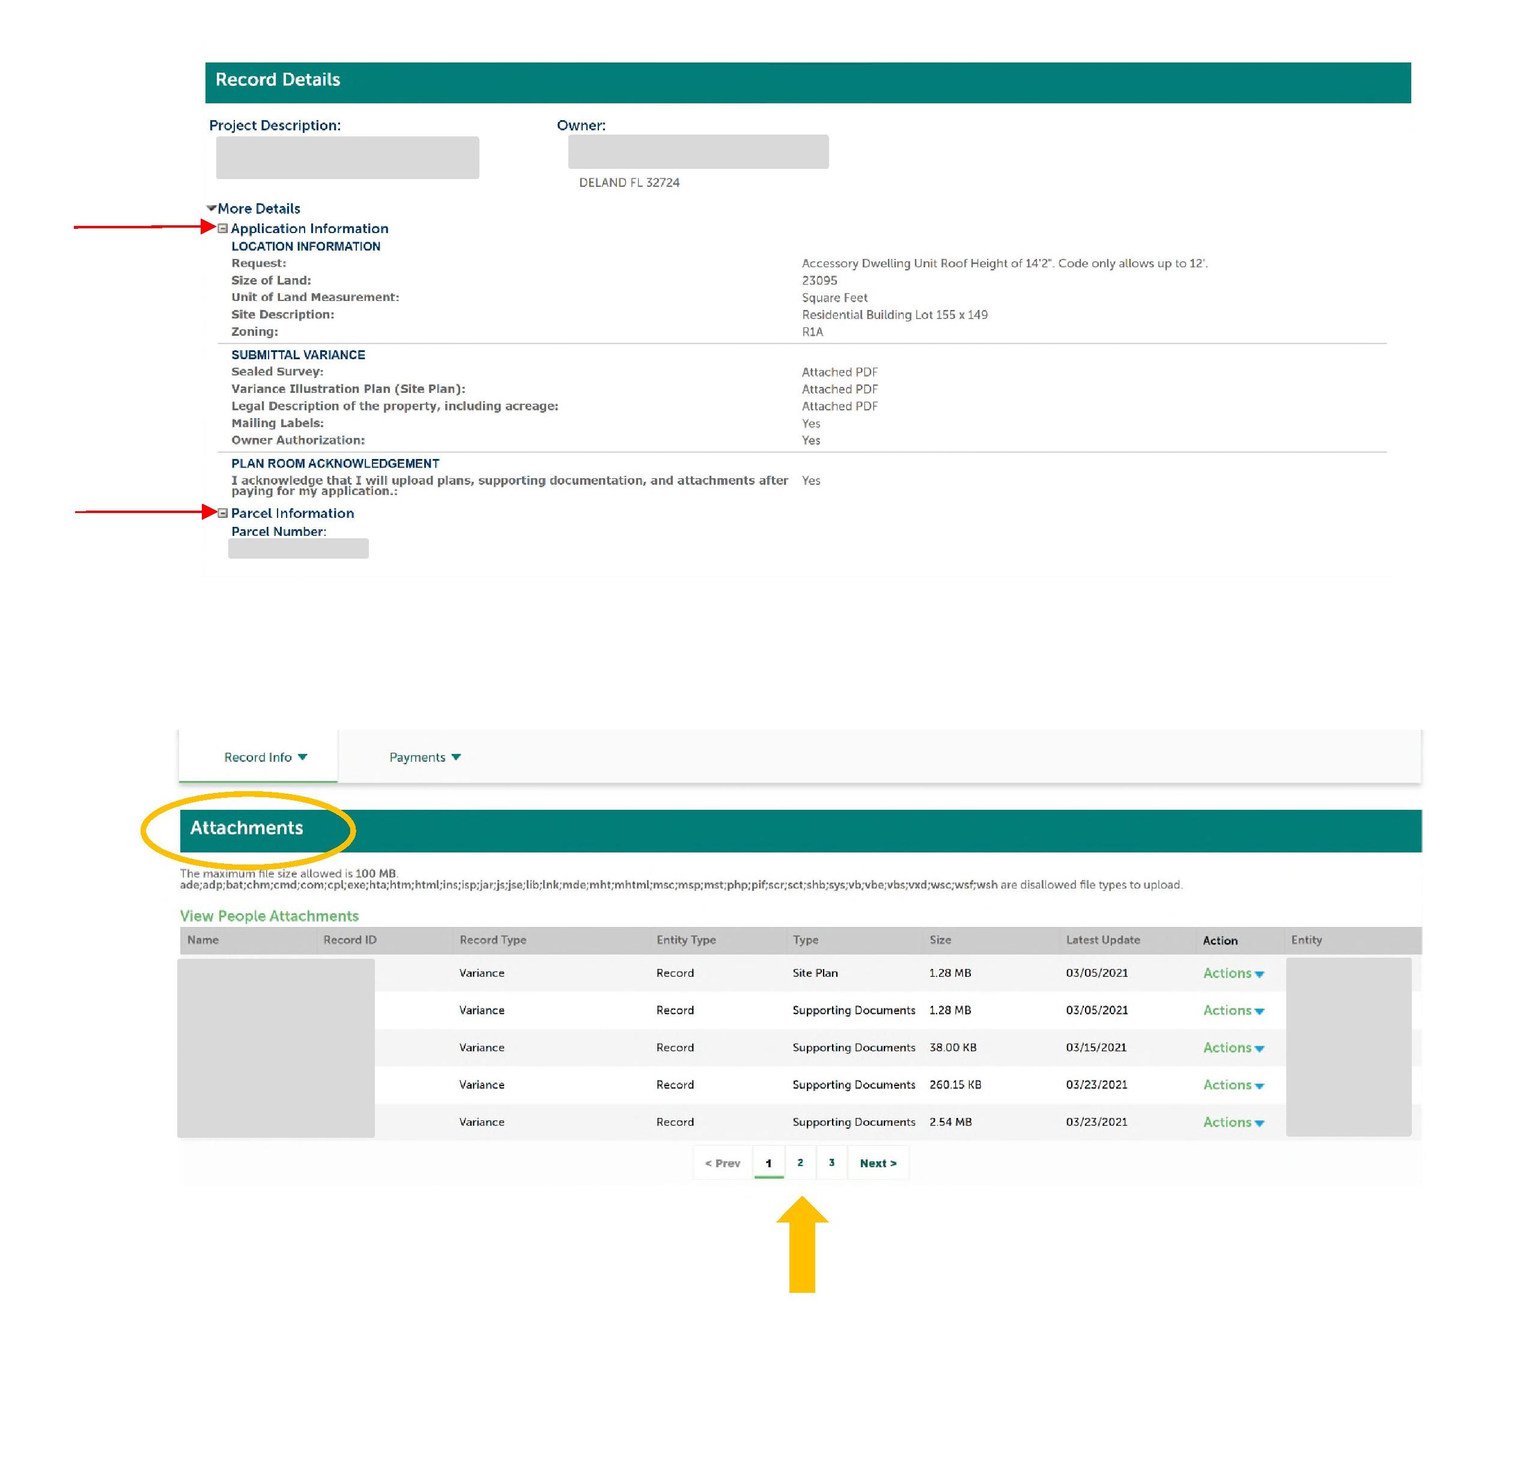Image resolution: width=1532 pixels, height=1458 pixels.
Task: Click the Square Feet measurement value
Action: pos(834,297)
